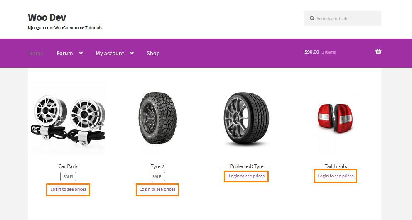
Task: Expand the My account dropdown chevron
Action: pos(132,53)
